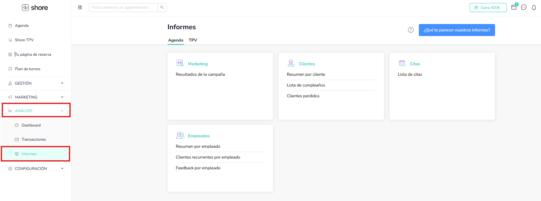Viewport: 541px width, 201px height.
Task: Click the help question mark icon
Action: [x=411, y=30]
